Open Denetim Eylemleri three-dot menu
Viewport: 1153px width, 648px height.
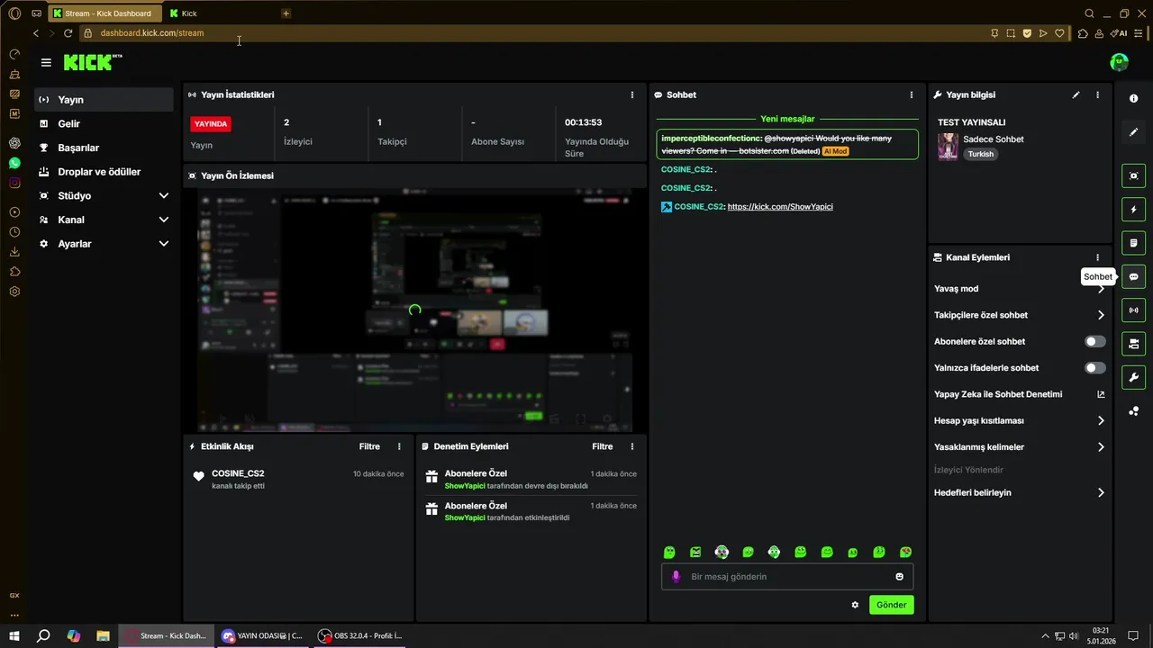point(631,446)
